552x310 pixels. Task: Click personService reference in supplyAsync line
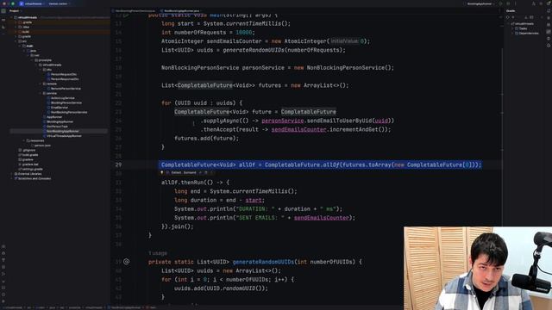(282, 121)
